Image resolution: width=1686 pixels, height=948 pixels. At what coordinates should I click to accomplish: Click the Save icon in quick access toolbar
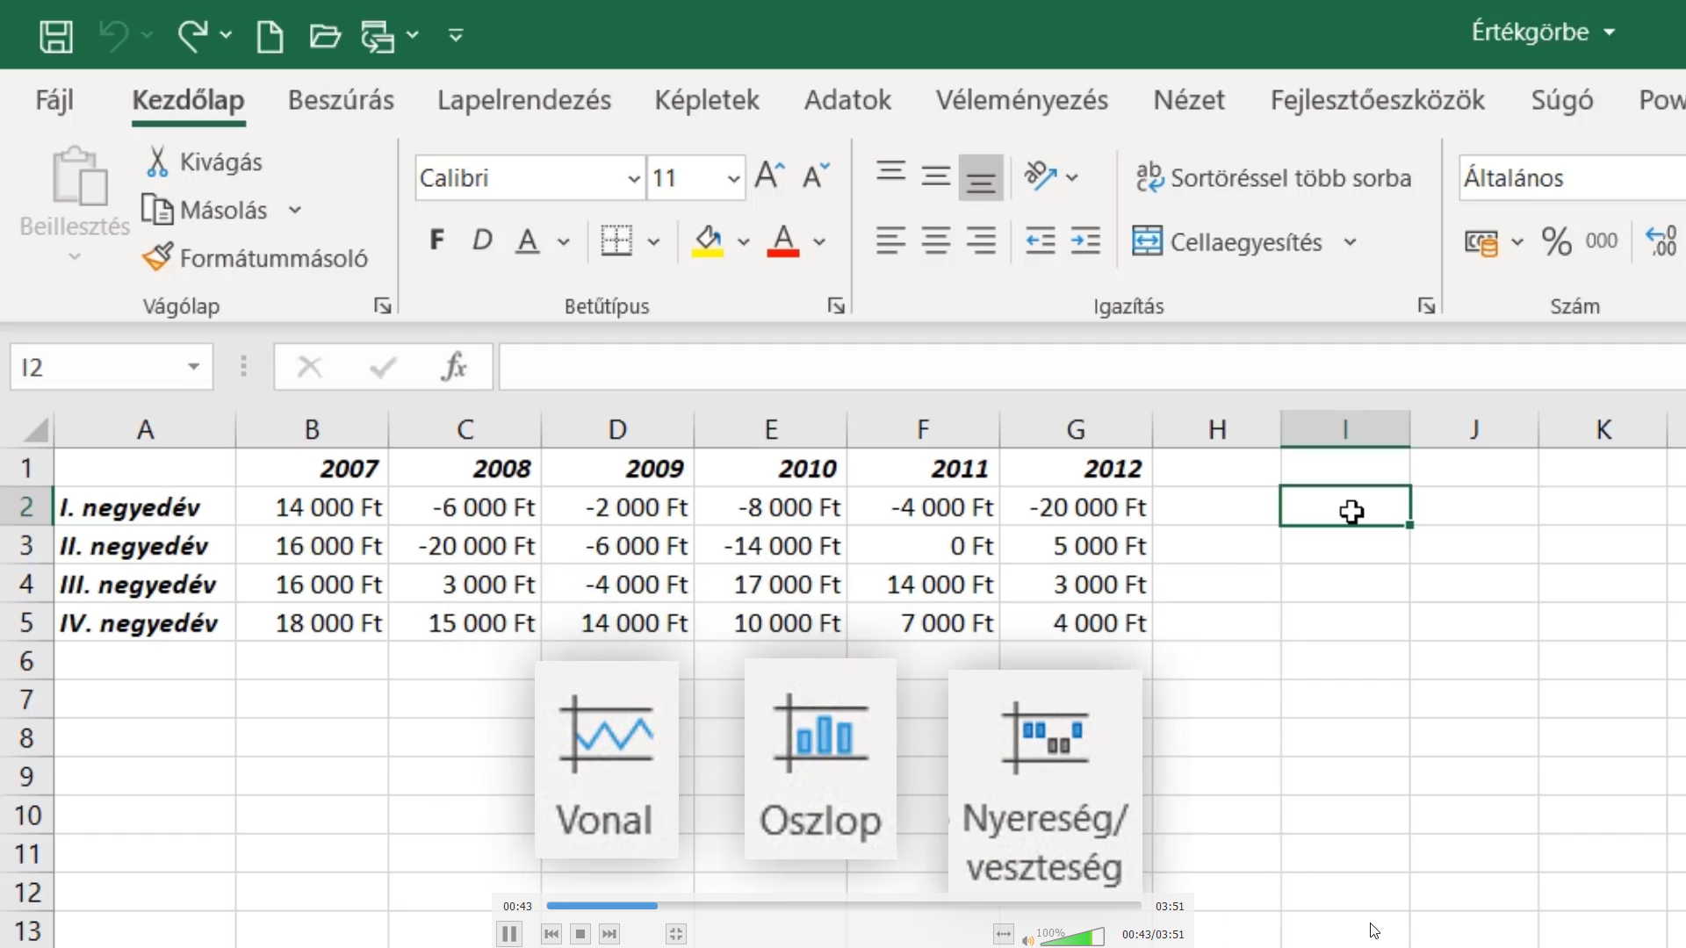coord(56,36)
